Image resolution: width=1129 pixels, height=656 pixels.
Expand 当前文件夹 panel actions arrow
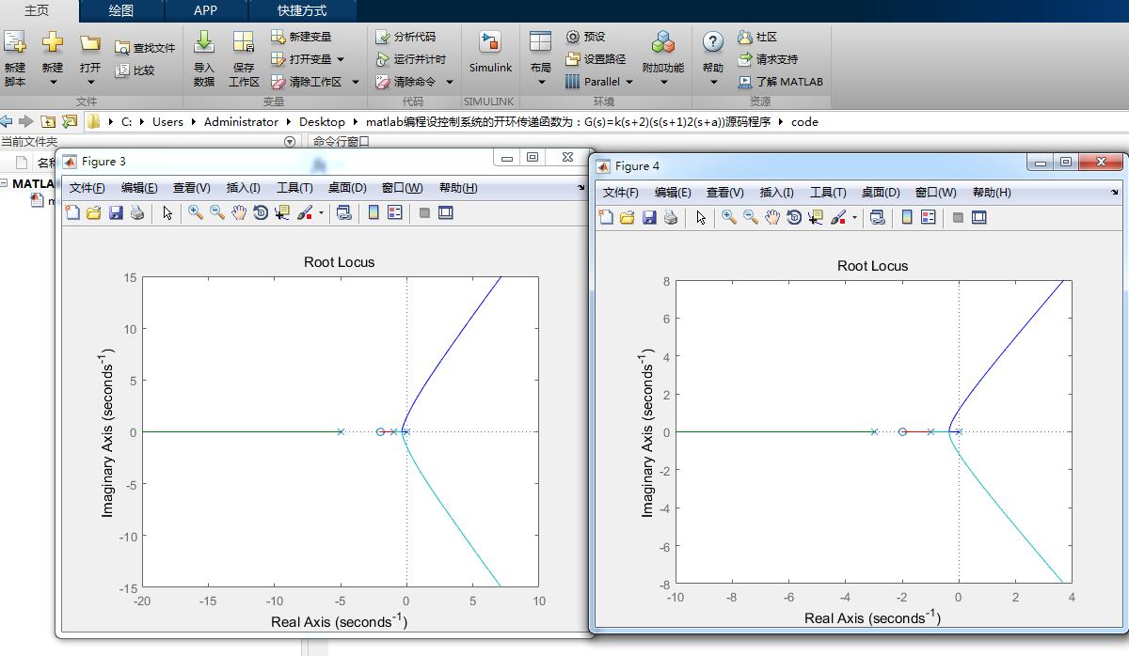point(290,142)
